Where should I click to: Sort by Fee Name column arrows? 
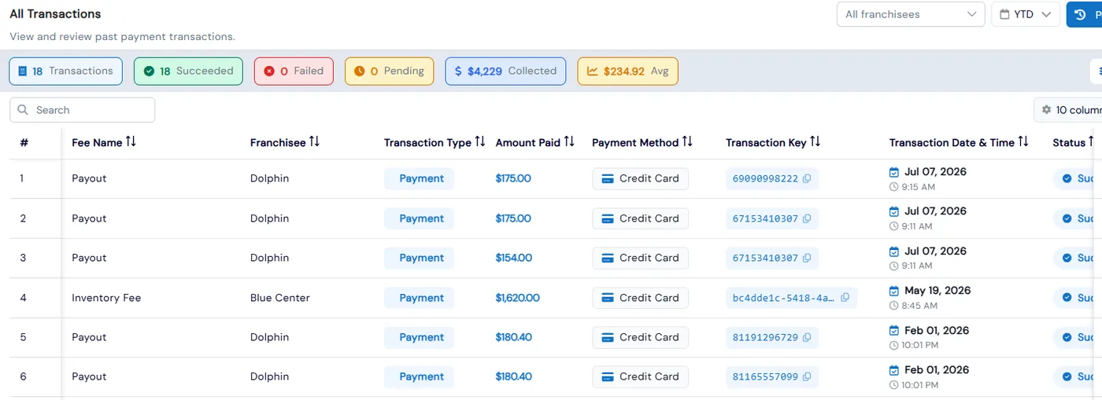click(x=131, y=141)
